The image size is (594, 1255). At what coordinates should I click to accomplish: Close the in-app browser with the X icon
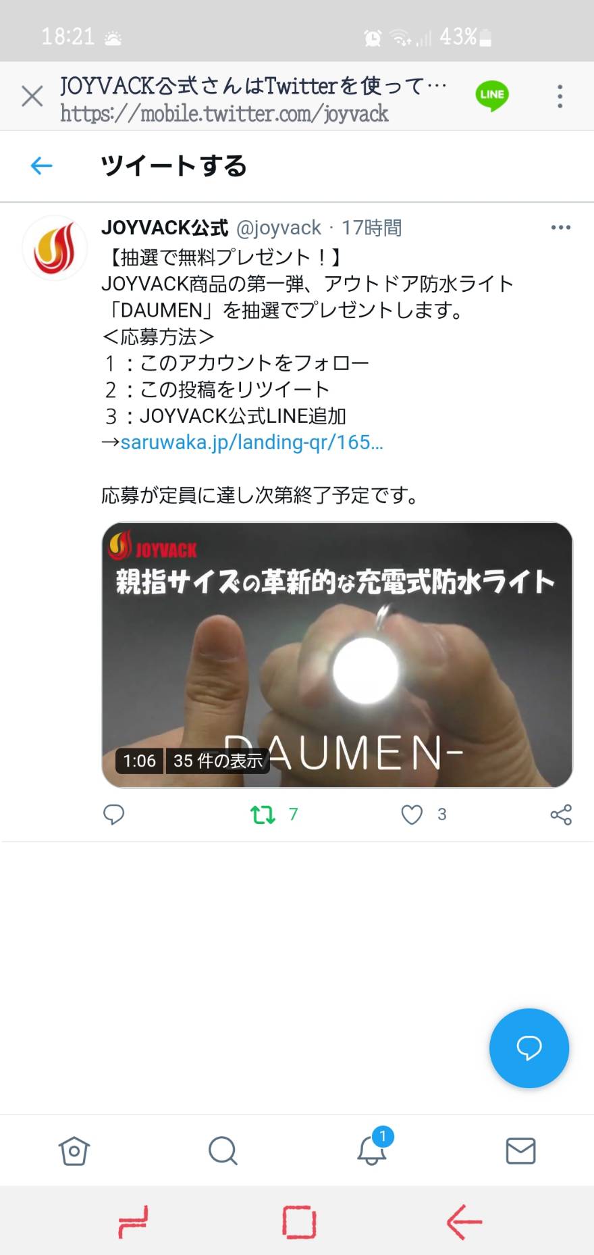(32, 97)
